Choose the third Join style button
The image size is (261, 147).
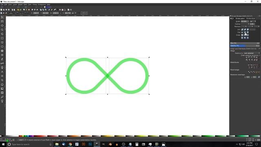(248, 29)
